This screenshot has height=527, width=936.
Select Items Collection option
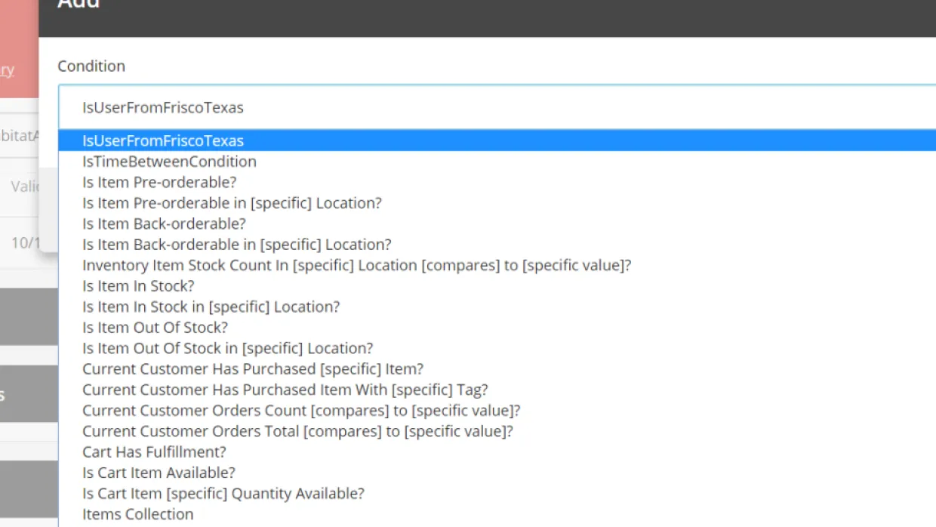(x=137, y=514)
